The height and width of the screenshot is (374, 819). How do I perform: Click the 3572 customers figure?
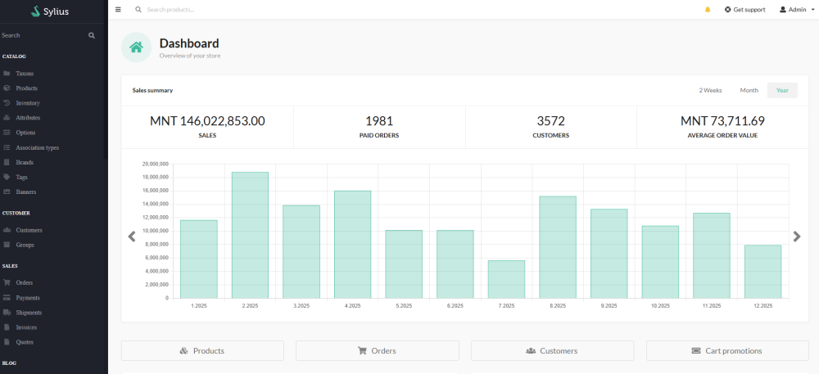pyautogui.click(x=550, y=121)
